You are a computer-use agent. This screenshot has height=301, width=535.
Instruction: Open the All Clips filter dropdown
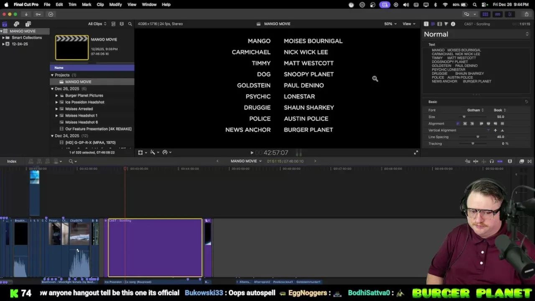click(97, 24)
